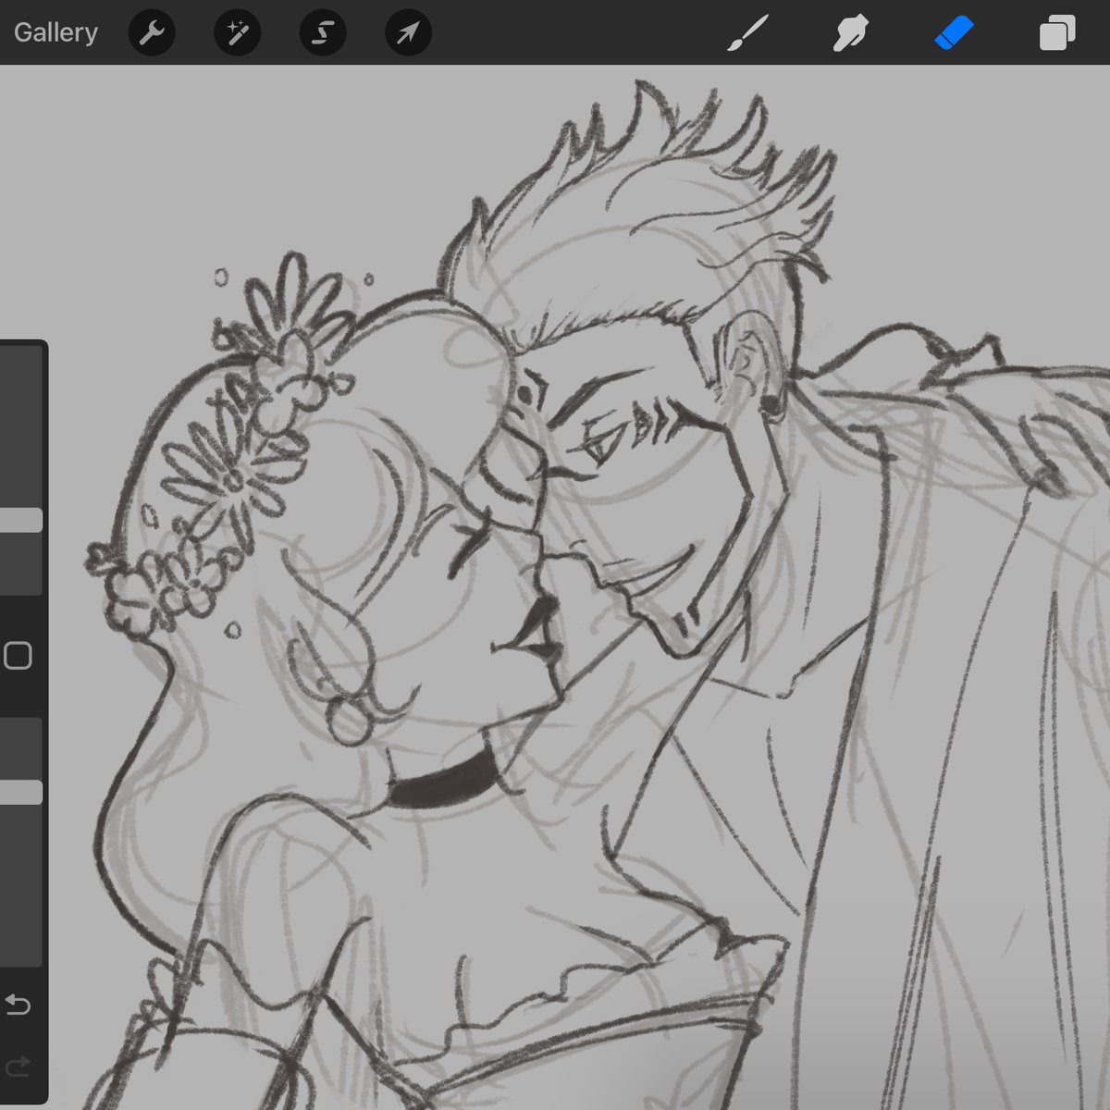
Task: Open Adjustments using the magic wand icon
Action: tap(237, 31)
